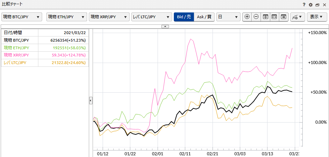Open the chart settings gear-line dropdown

coord(297,17)
